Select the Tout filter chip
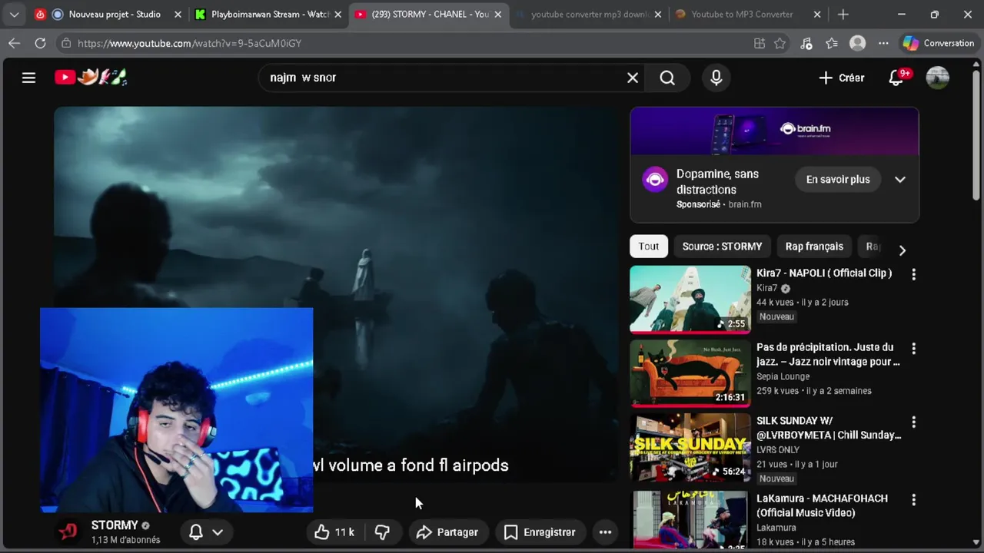Screen dimensions: 984x553 click(x=649, y=247)
